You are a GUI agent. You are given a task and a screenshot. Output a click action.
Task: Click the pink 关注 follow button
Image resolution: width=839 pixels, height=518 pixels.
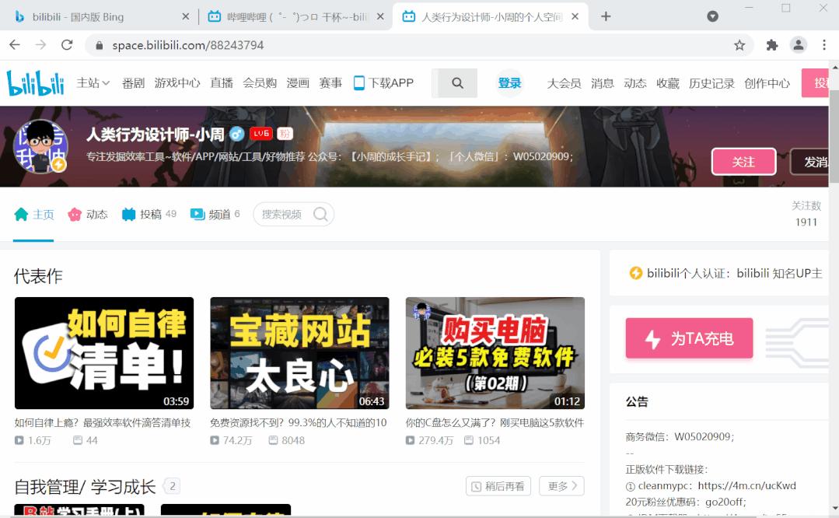tap(743, 162)
